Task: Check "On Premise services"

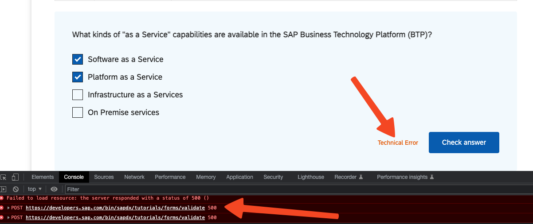Action: [78, 112]
